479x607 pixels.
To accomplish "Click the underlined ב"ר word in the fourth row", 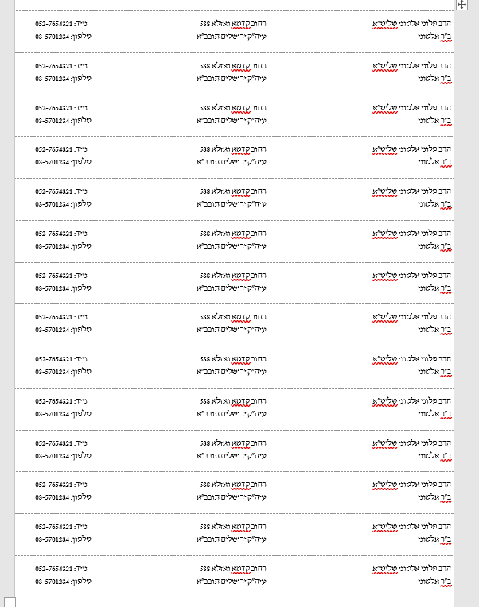I will (446, 162).
